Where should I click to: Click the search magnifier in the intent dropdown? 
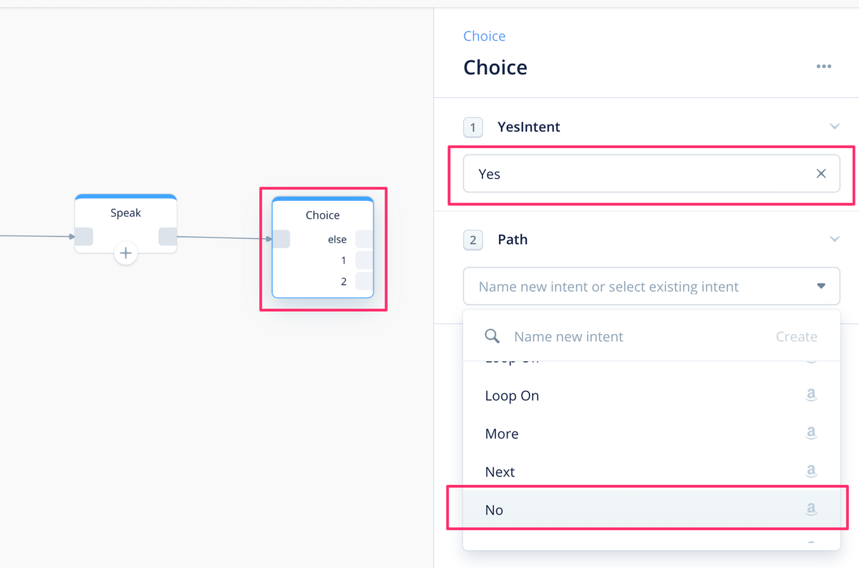492,336
